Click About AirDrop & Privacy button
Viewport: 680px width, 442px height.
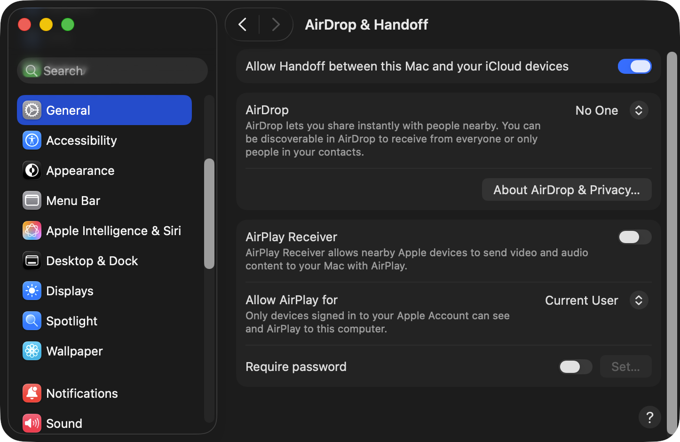(x=567, y=189)
